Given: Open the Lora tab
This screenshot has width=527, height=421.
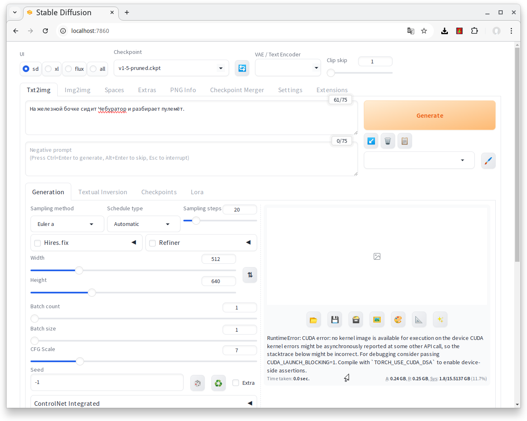Looking at the screenshot, I should (197, 192).
